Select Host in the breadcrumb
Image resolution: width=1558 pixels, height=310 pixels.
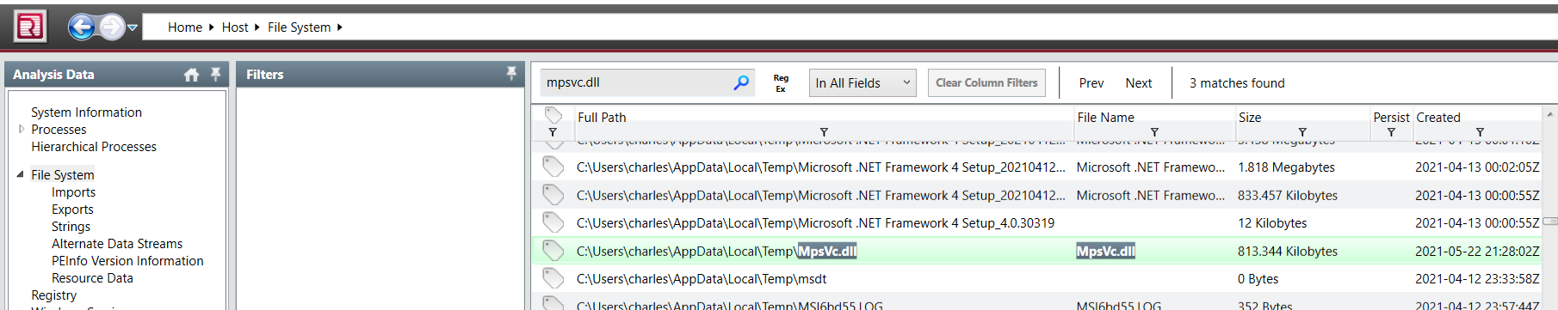pyautogui.click(x=235, y=27)
